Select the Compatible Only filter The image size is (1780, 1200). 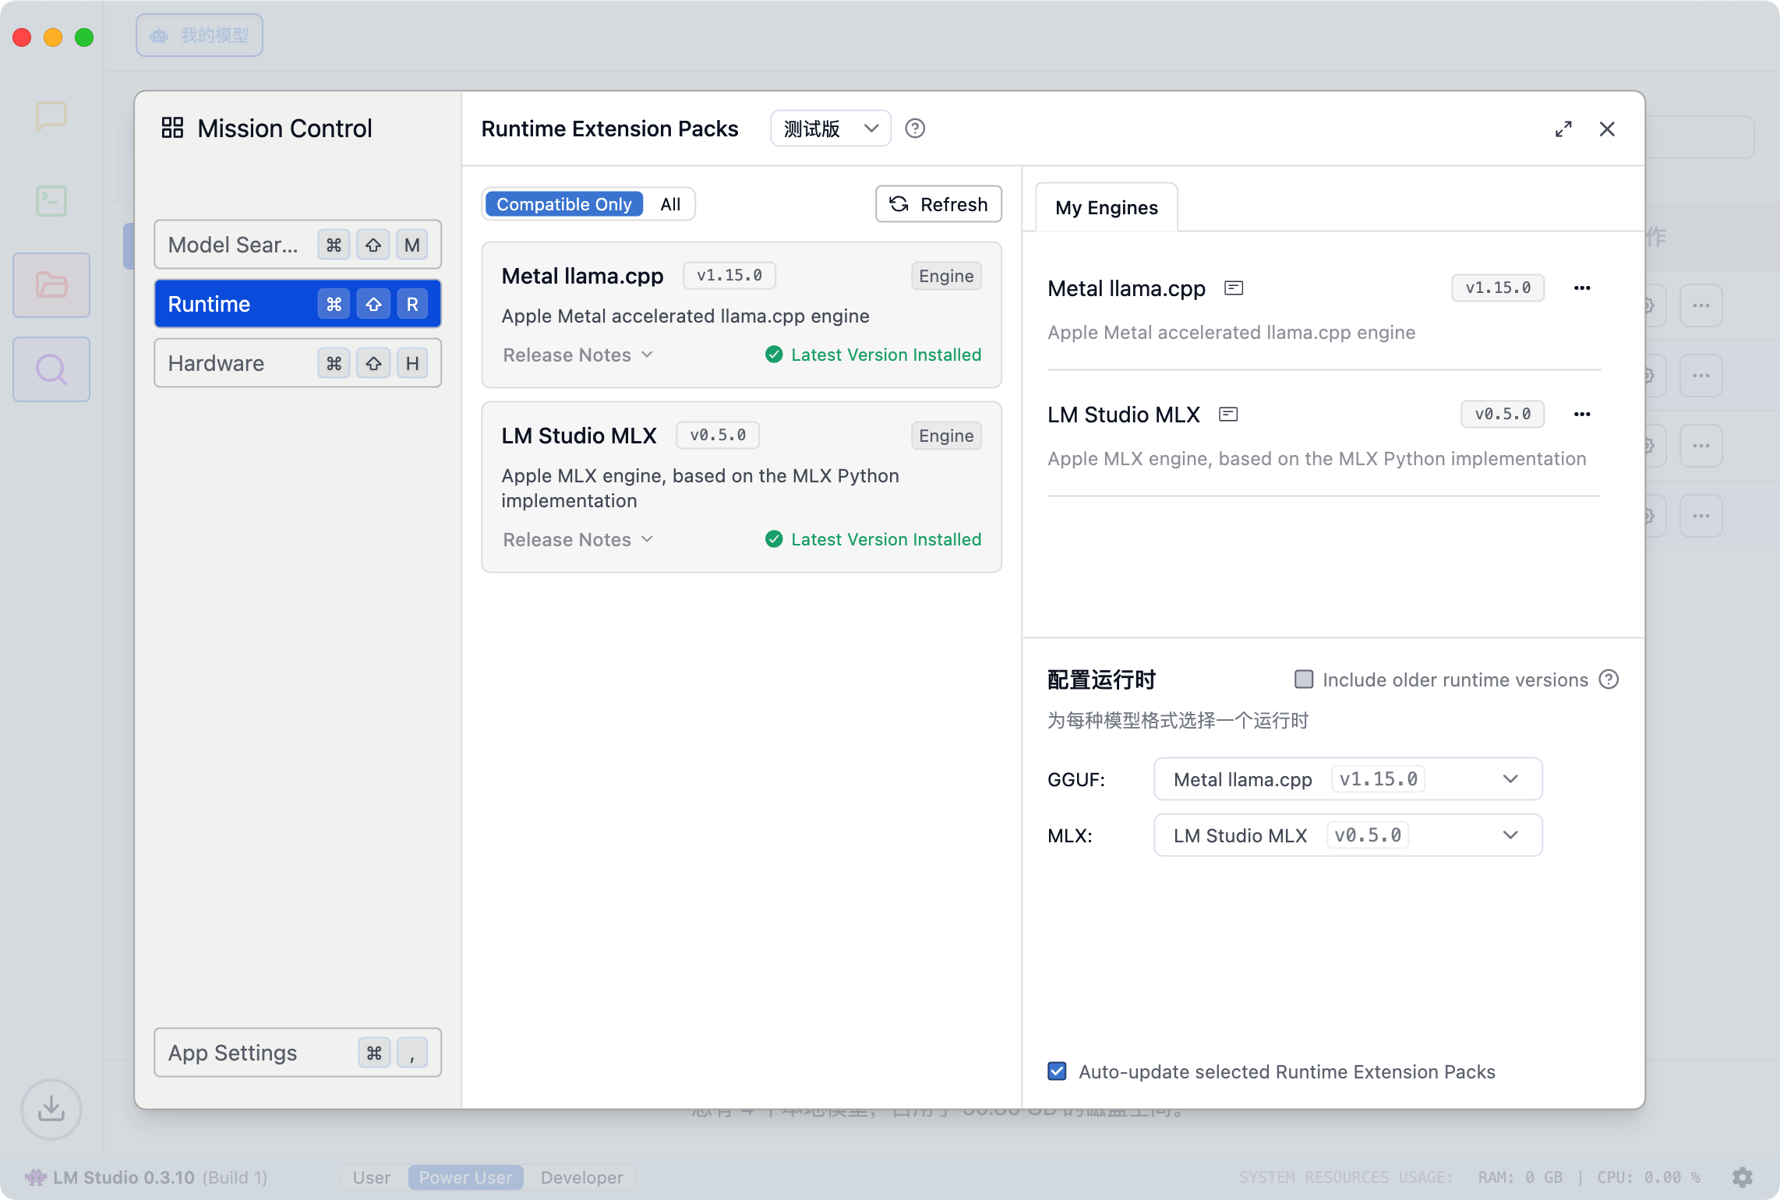tap(564, 204)
